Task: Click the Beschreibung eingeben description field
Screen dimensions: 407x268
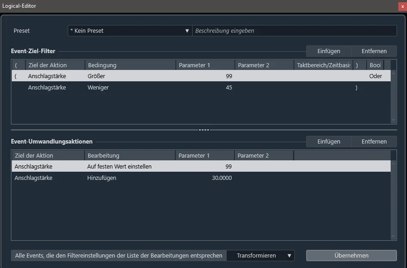Action: pyautogui.click(x=294, y=30)
